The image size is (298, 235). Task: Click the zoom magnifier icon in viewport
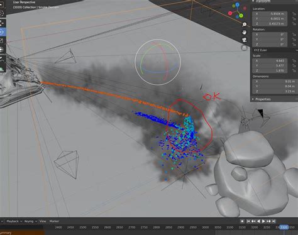[x=244, y=25]
